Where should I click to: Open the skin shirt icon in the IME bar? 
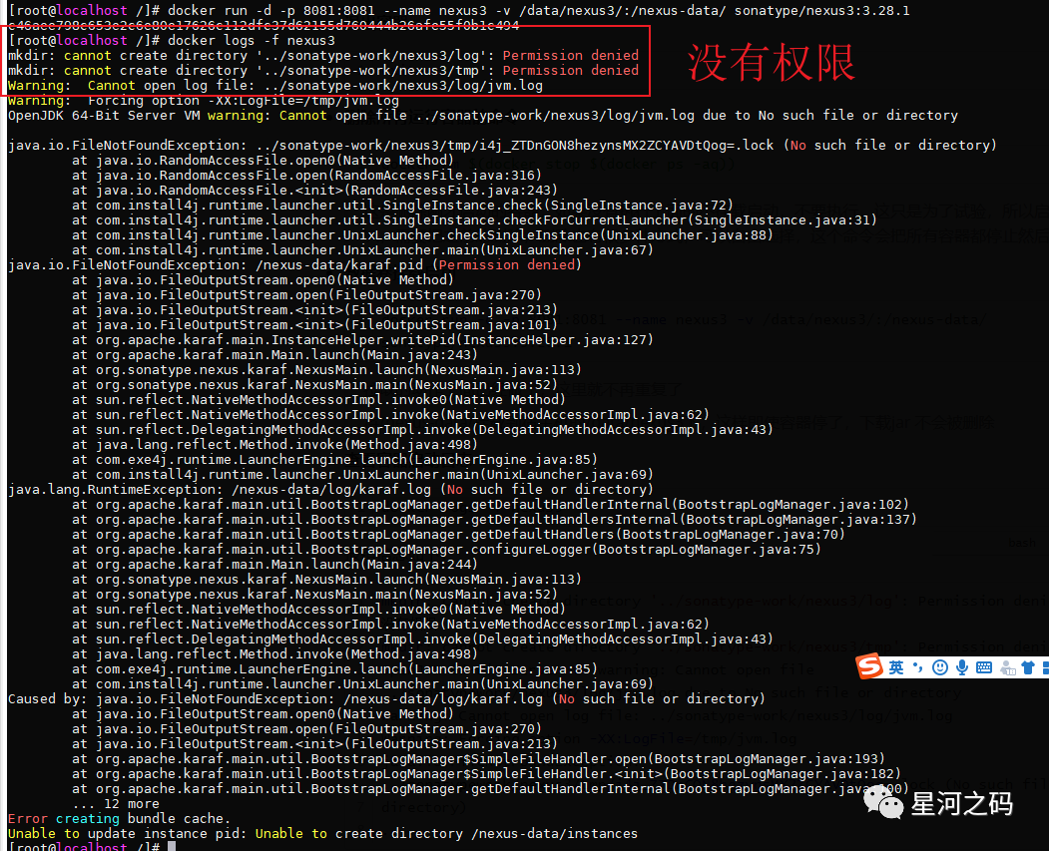[1028, 667]
